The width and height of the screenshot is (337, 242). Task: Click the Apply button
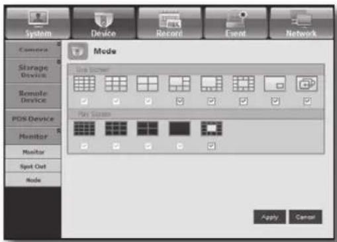coord(269,217)
